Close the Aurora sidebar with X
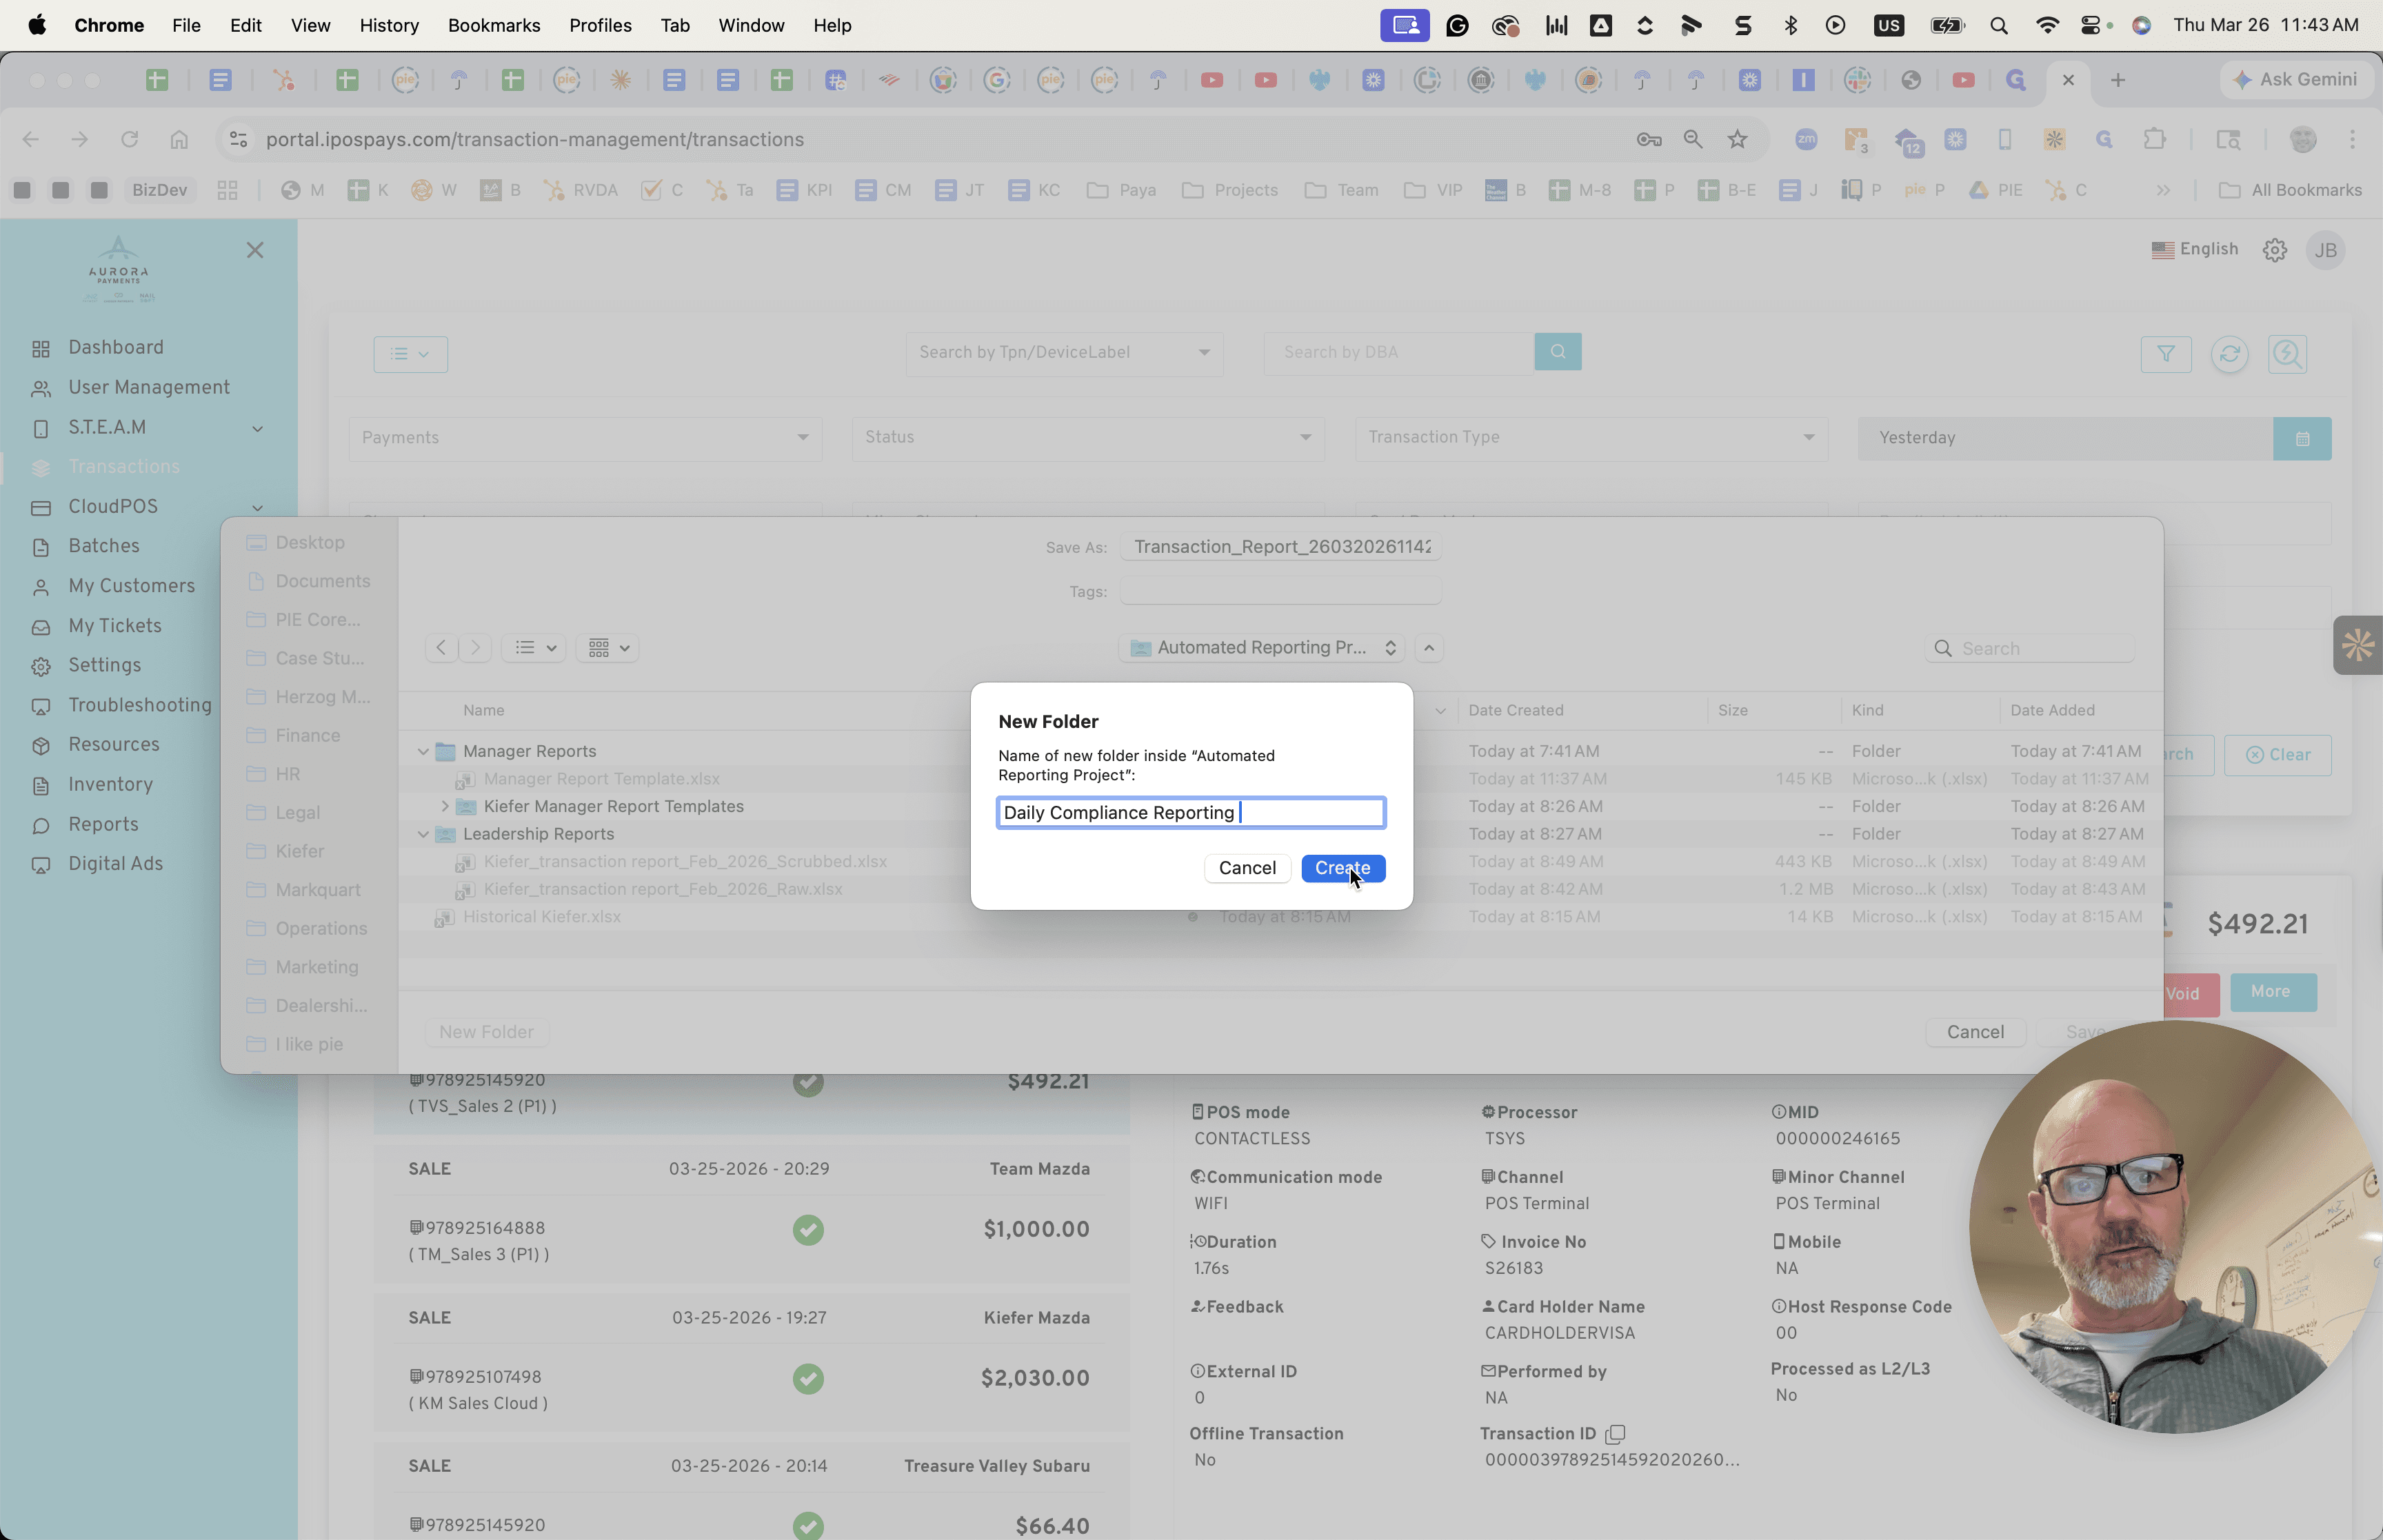Viewport: 2383px width, 1540px height. click(255, 250)
